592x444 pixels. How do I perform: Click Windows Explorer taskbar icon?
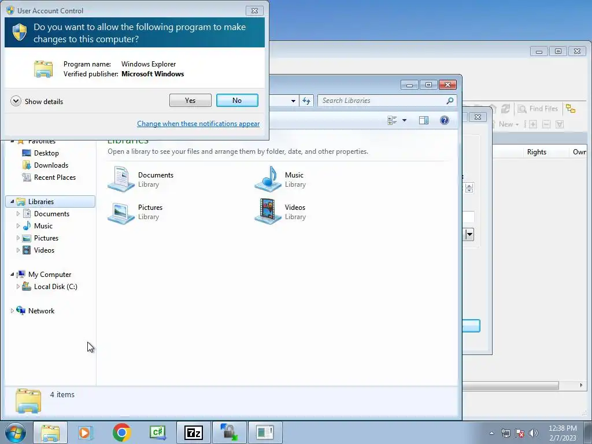[50, 432]
